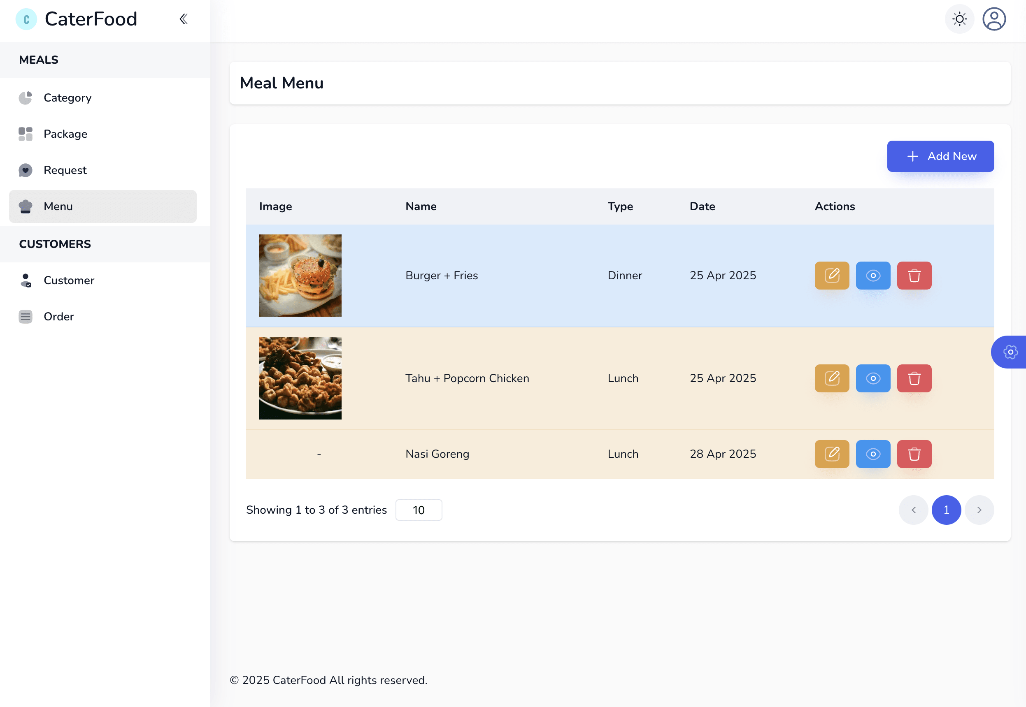Viewport: 1026px width, 707px height.
Task: Select the Menu chef-hat icon
Action: click(x=25, y=206)
